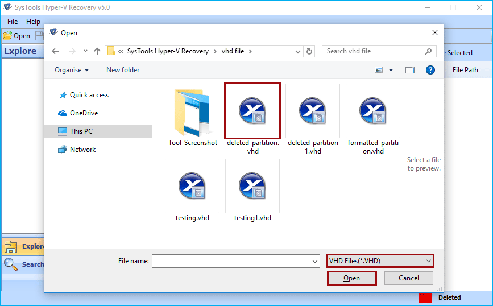This screenshot has width=493, height=306.
Task: Open the Organise dropdown menu
Action: [72, 70]
